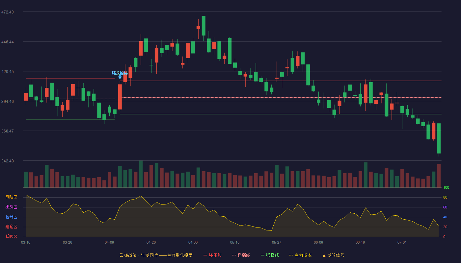
Task: Toggle the 云梯战法 与龙同行 主力量化模型 legend item
Action: coord(156,255)
